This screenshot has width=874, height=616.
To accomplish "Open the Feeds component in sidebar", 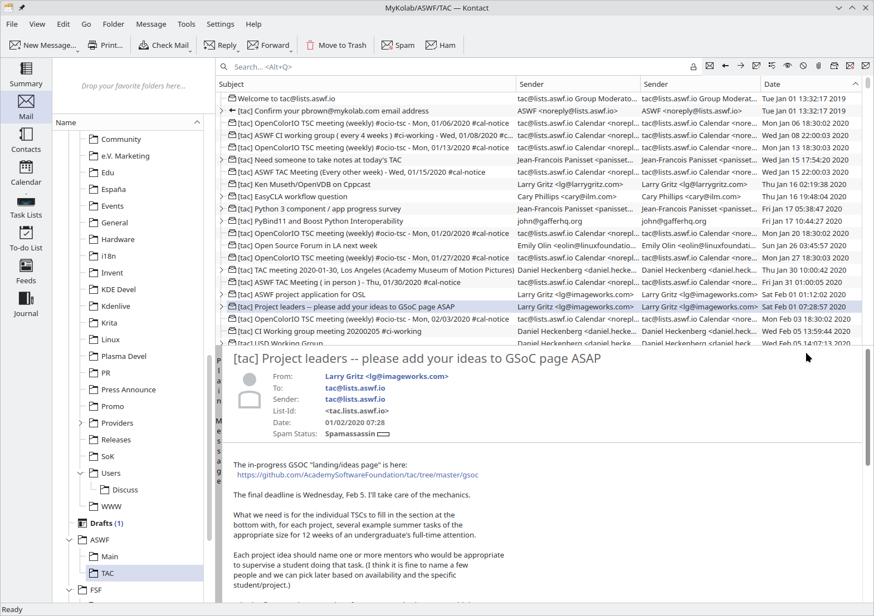I will click(26, 271).
